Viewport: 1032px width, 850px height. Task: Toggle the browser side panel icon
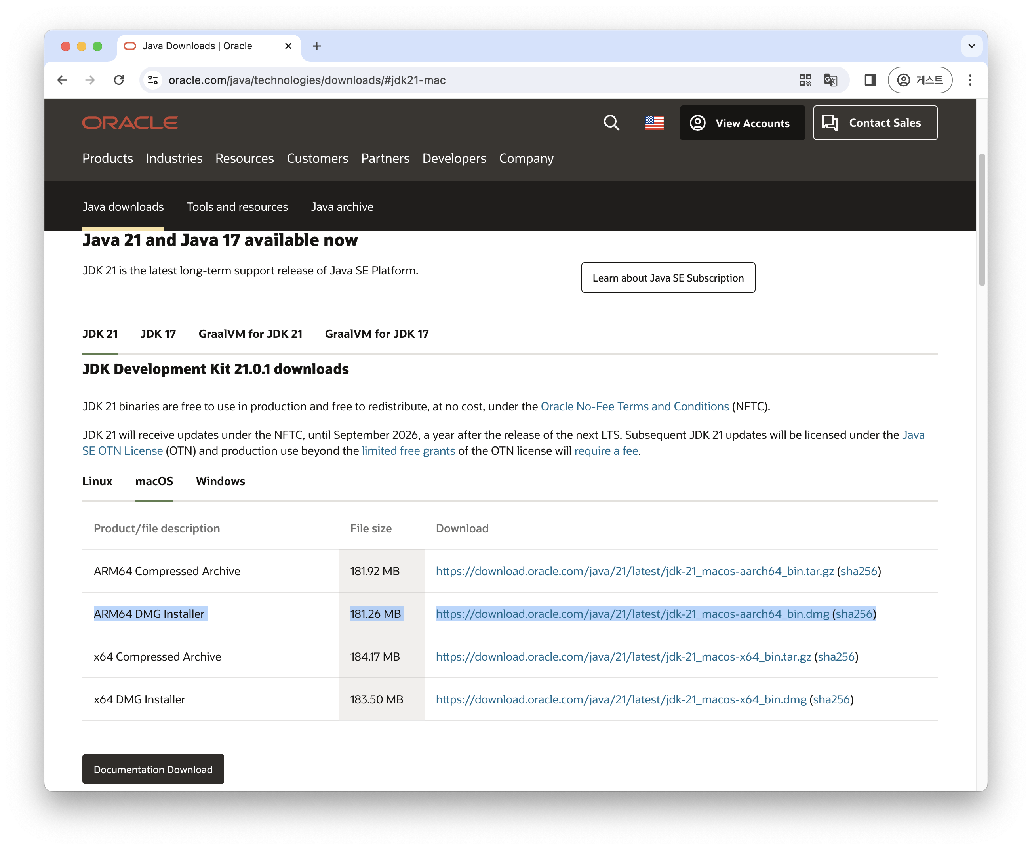tap(870, 80)
